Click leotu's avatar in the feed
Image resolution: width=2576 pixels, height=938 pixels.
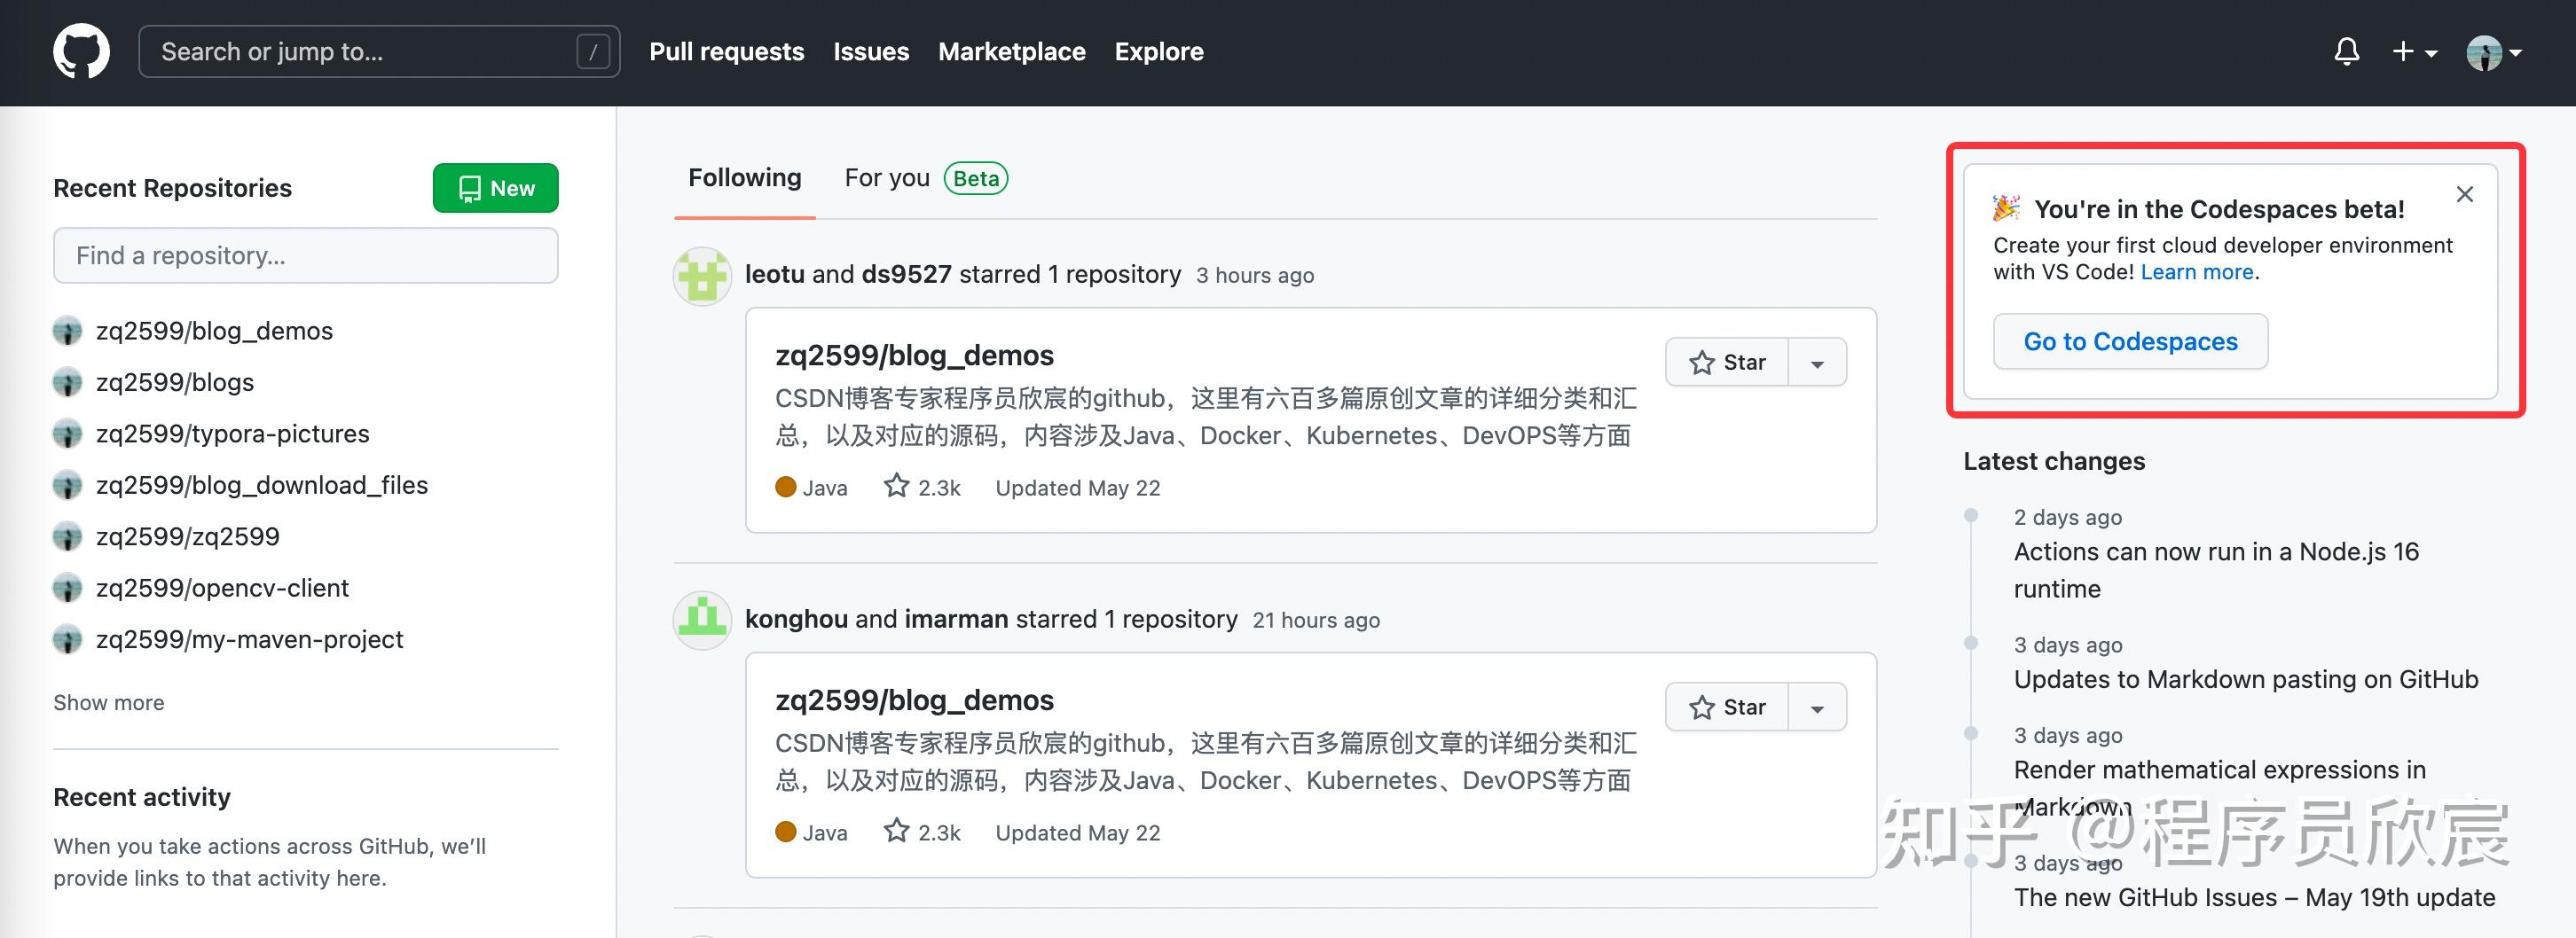click(x=702, y=276)
